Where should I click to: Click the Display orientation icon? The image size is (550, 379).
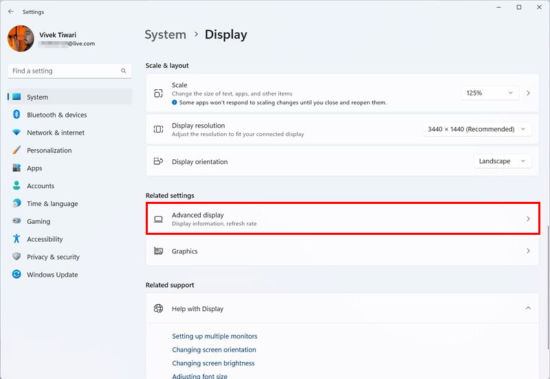158,161
